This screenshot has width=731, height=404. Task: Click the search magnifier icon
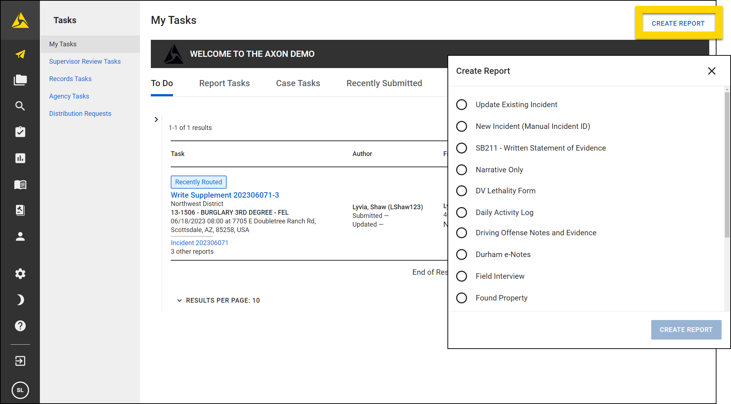(x=20, y=106)
